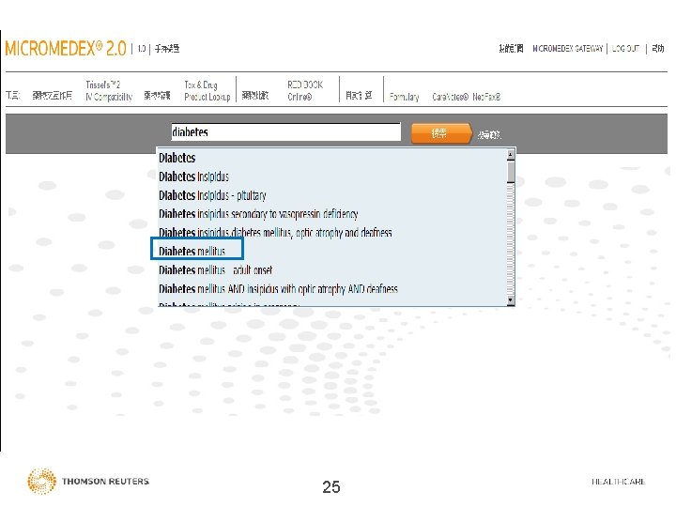Click the orange search button
The height and width of the screenshot is (507, 676).
(441, 133)
